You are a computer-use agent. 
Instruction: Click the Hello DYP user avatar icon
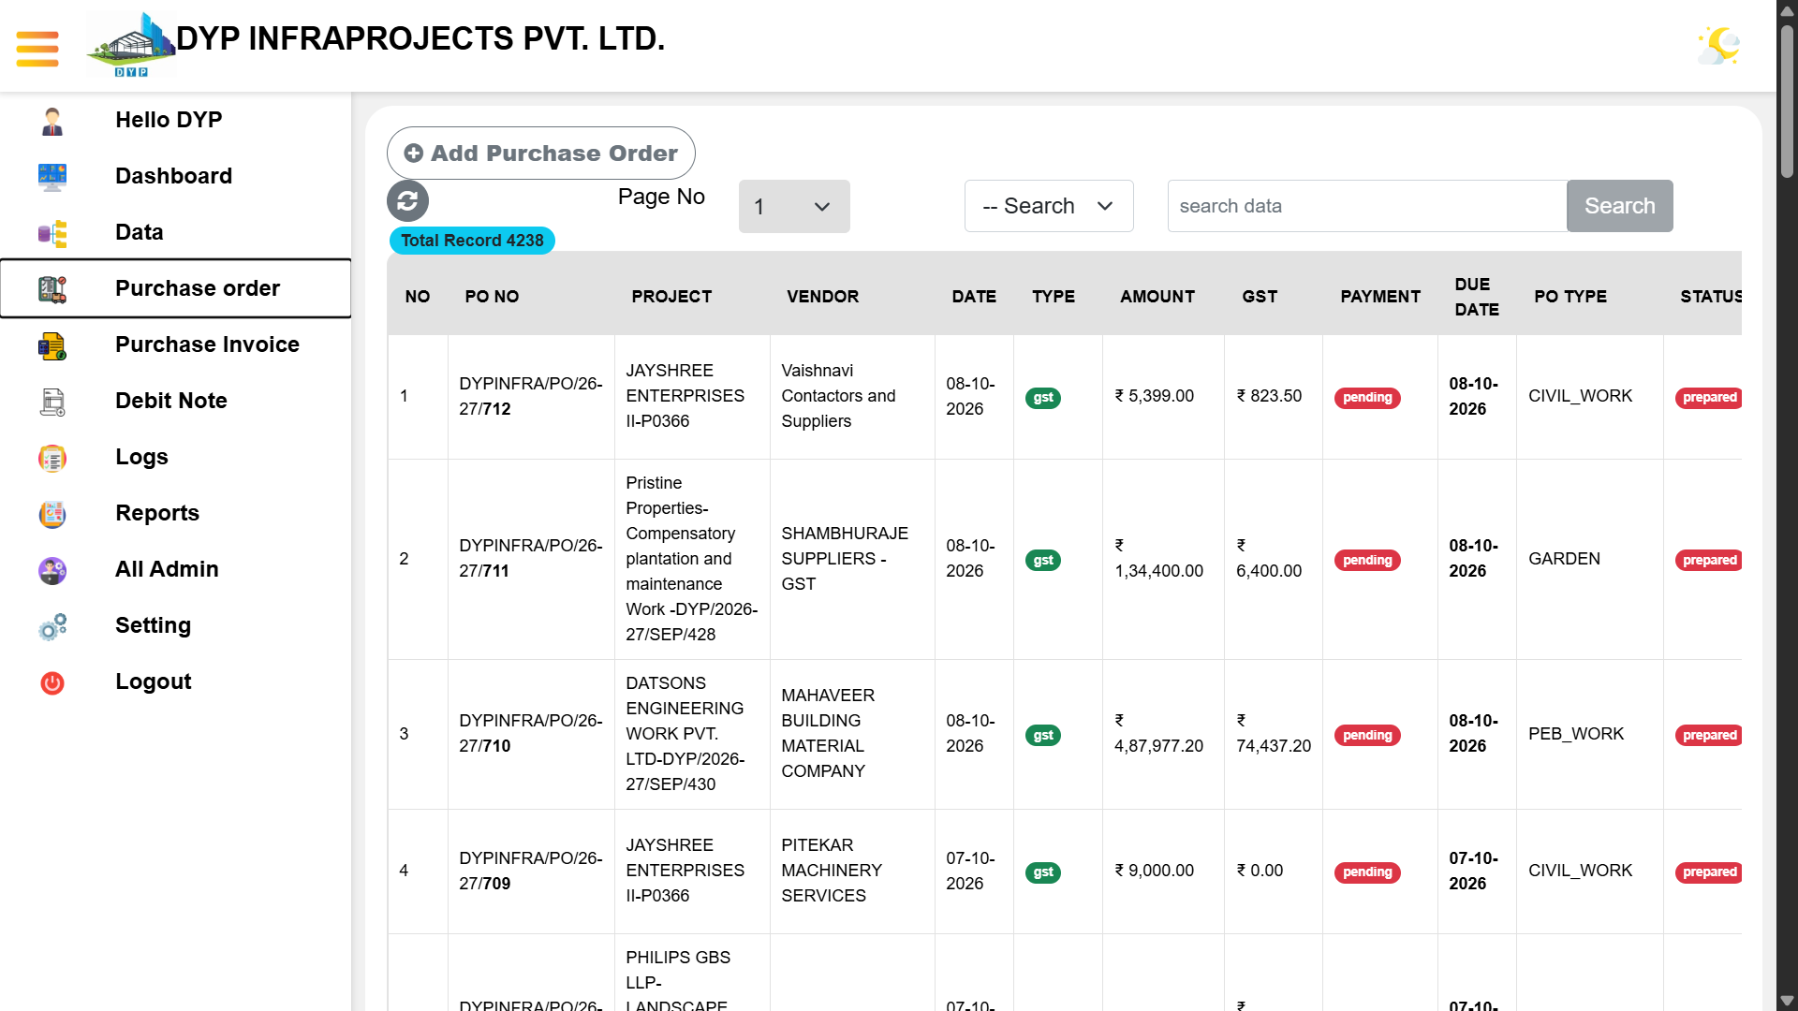(x=52, y=121)
